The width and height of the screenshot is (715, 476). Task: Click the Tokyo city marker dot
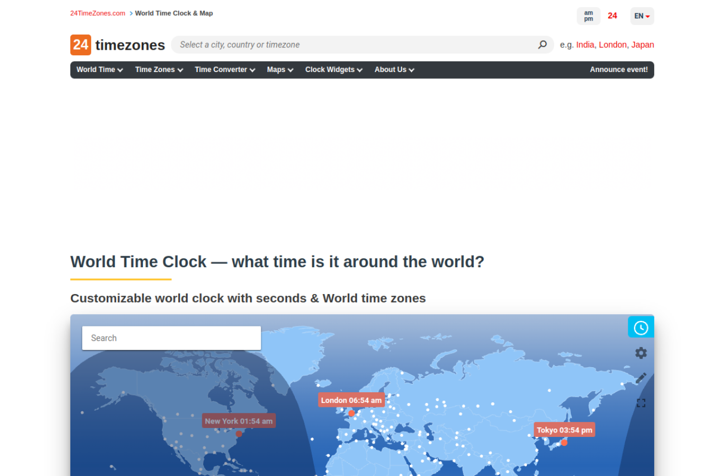pyautogui.click(x=564, y=443)
